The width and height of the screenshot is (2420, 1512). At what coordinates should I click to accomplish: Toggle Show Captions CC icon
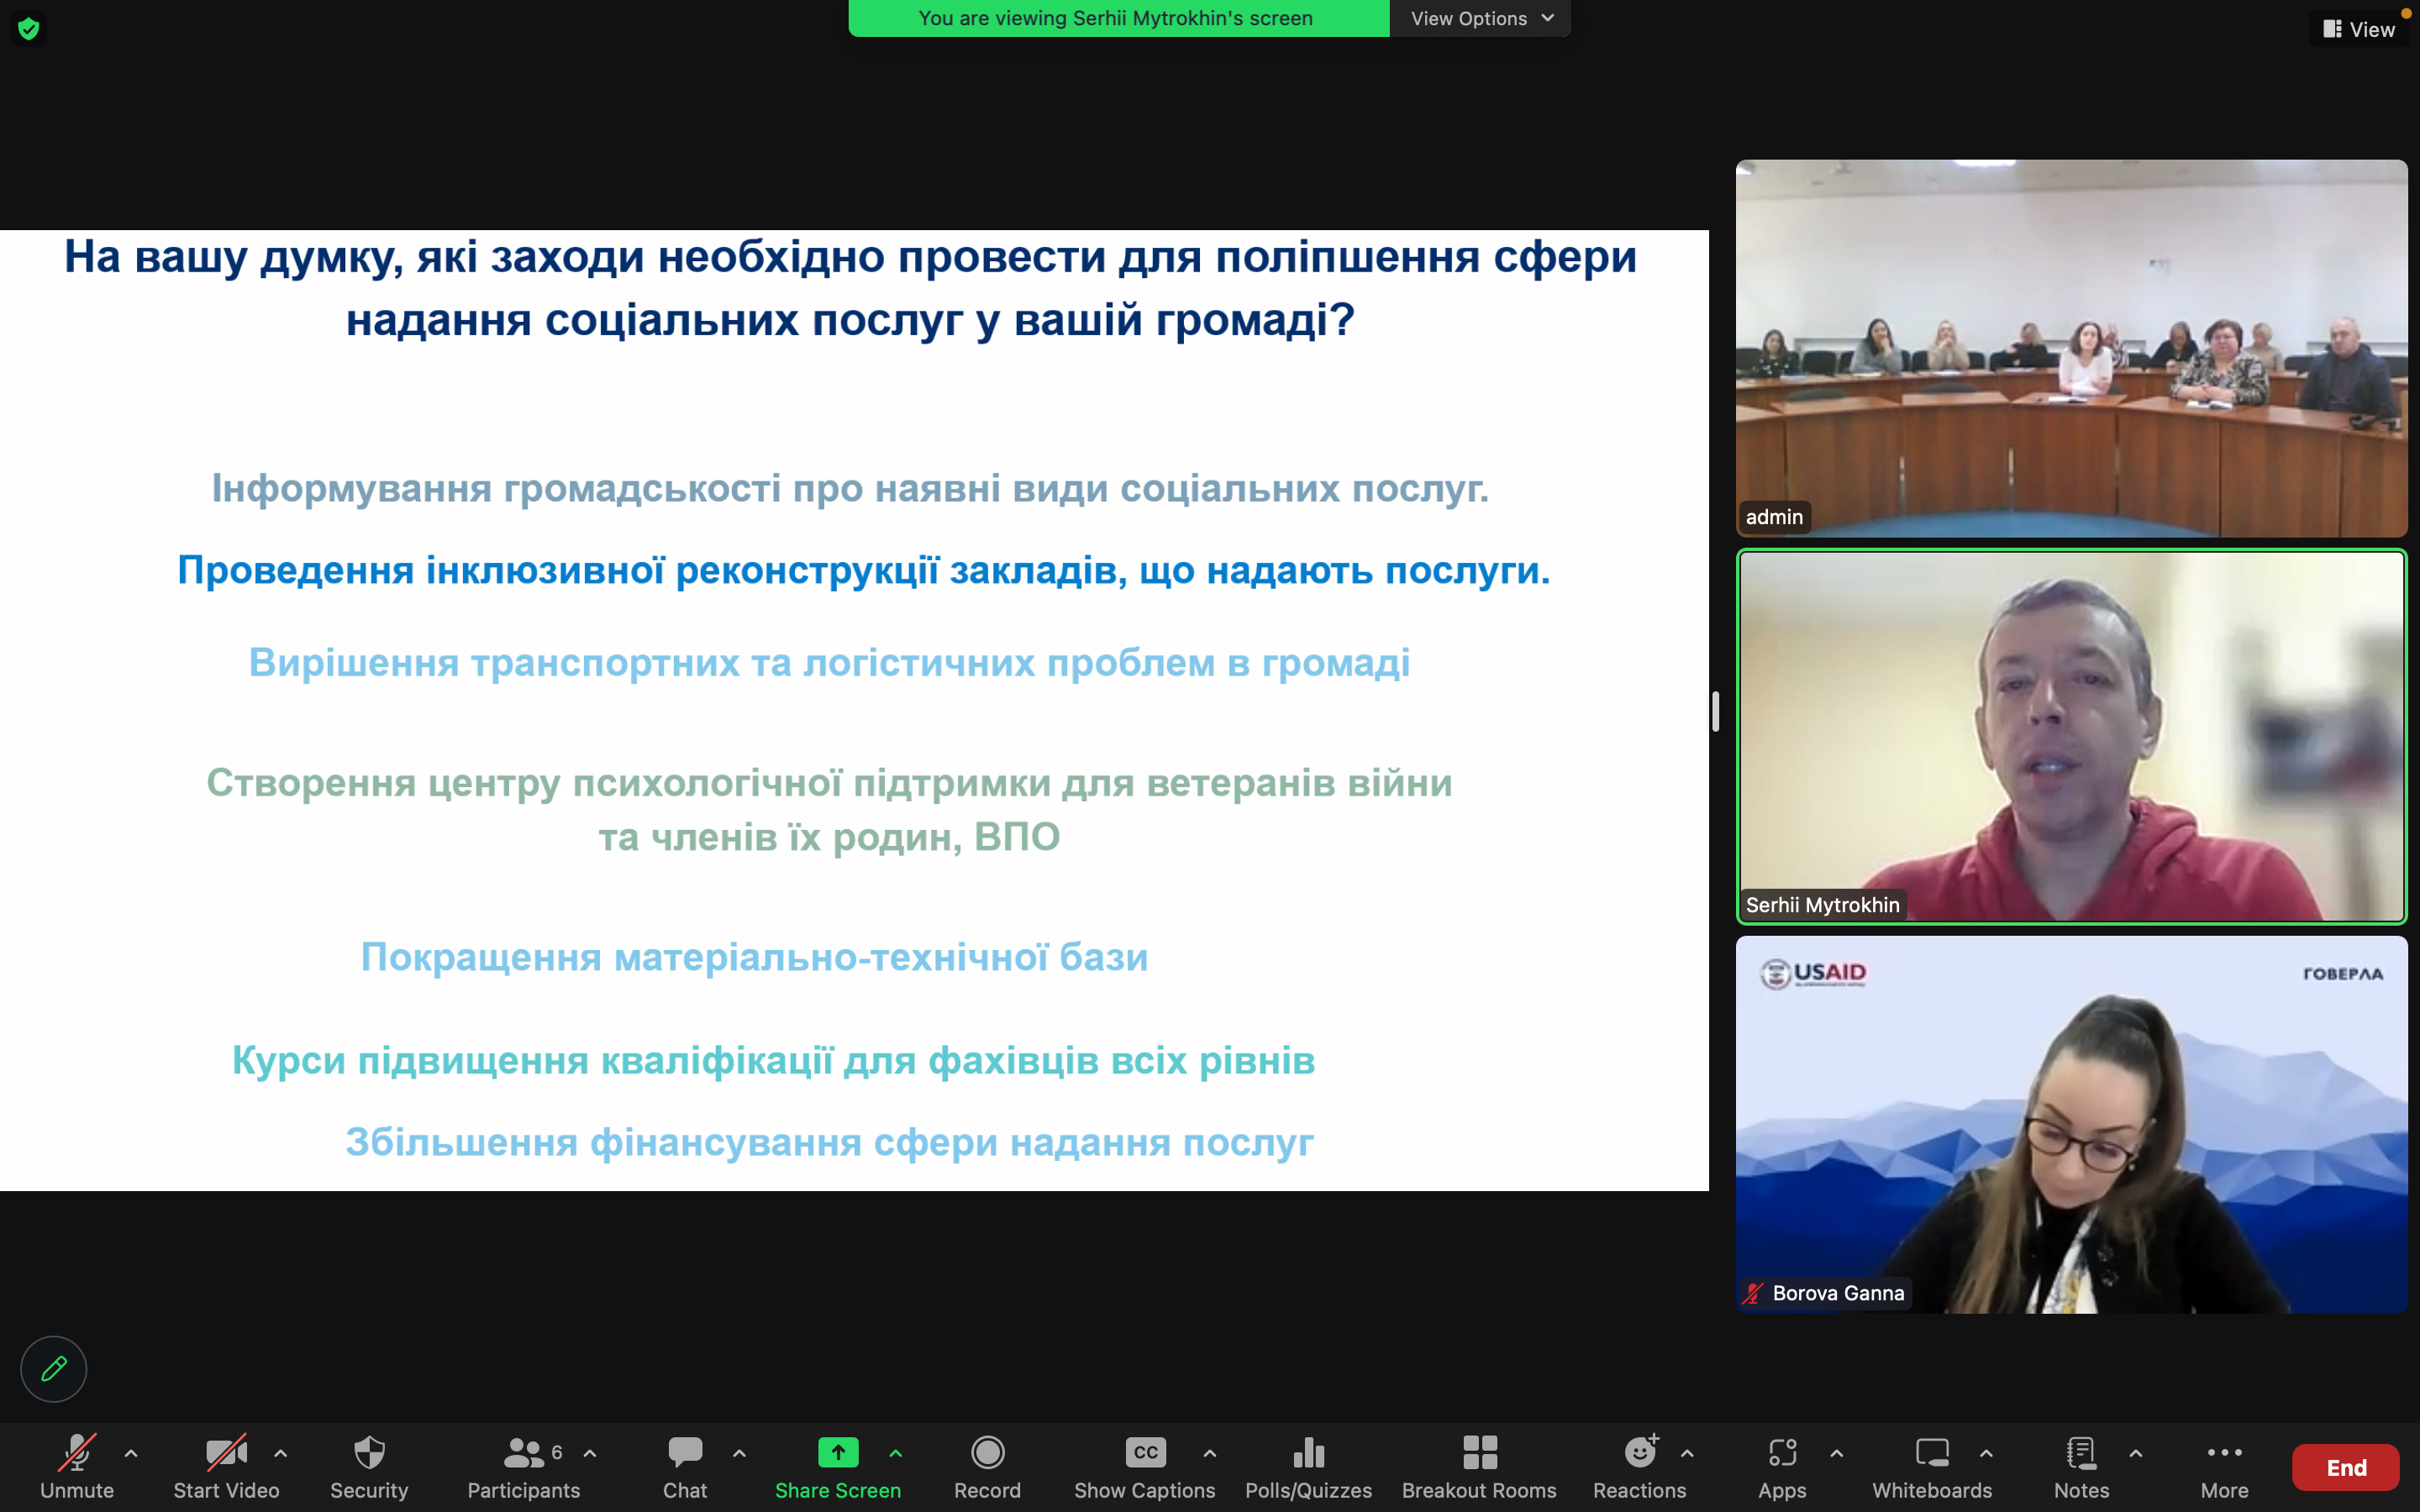(x=1145, y=1452)
